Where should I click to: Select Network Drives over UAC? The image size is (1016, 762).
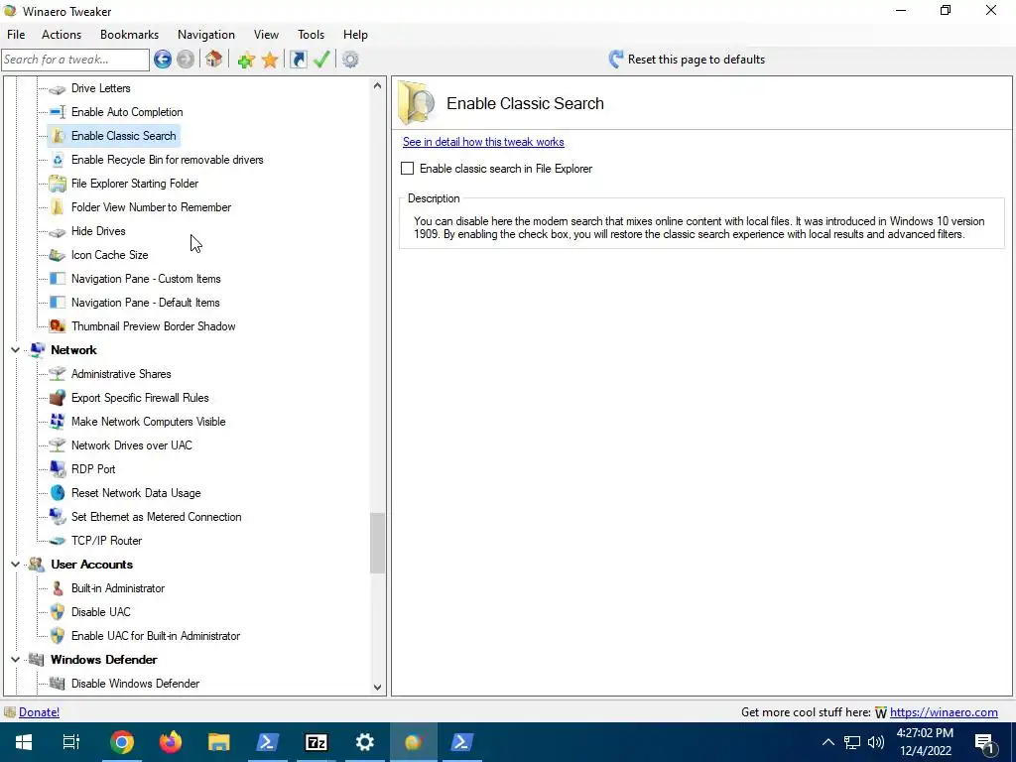pos(132,445)
